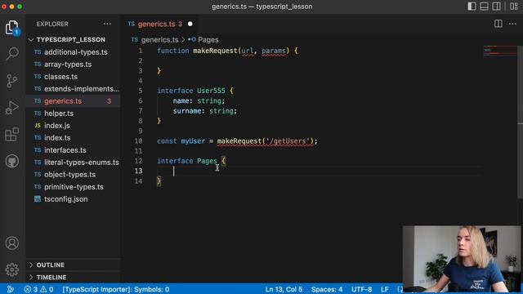Click the error count badge 3 beside generics.ts

click(x=109, y=101)
